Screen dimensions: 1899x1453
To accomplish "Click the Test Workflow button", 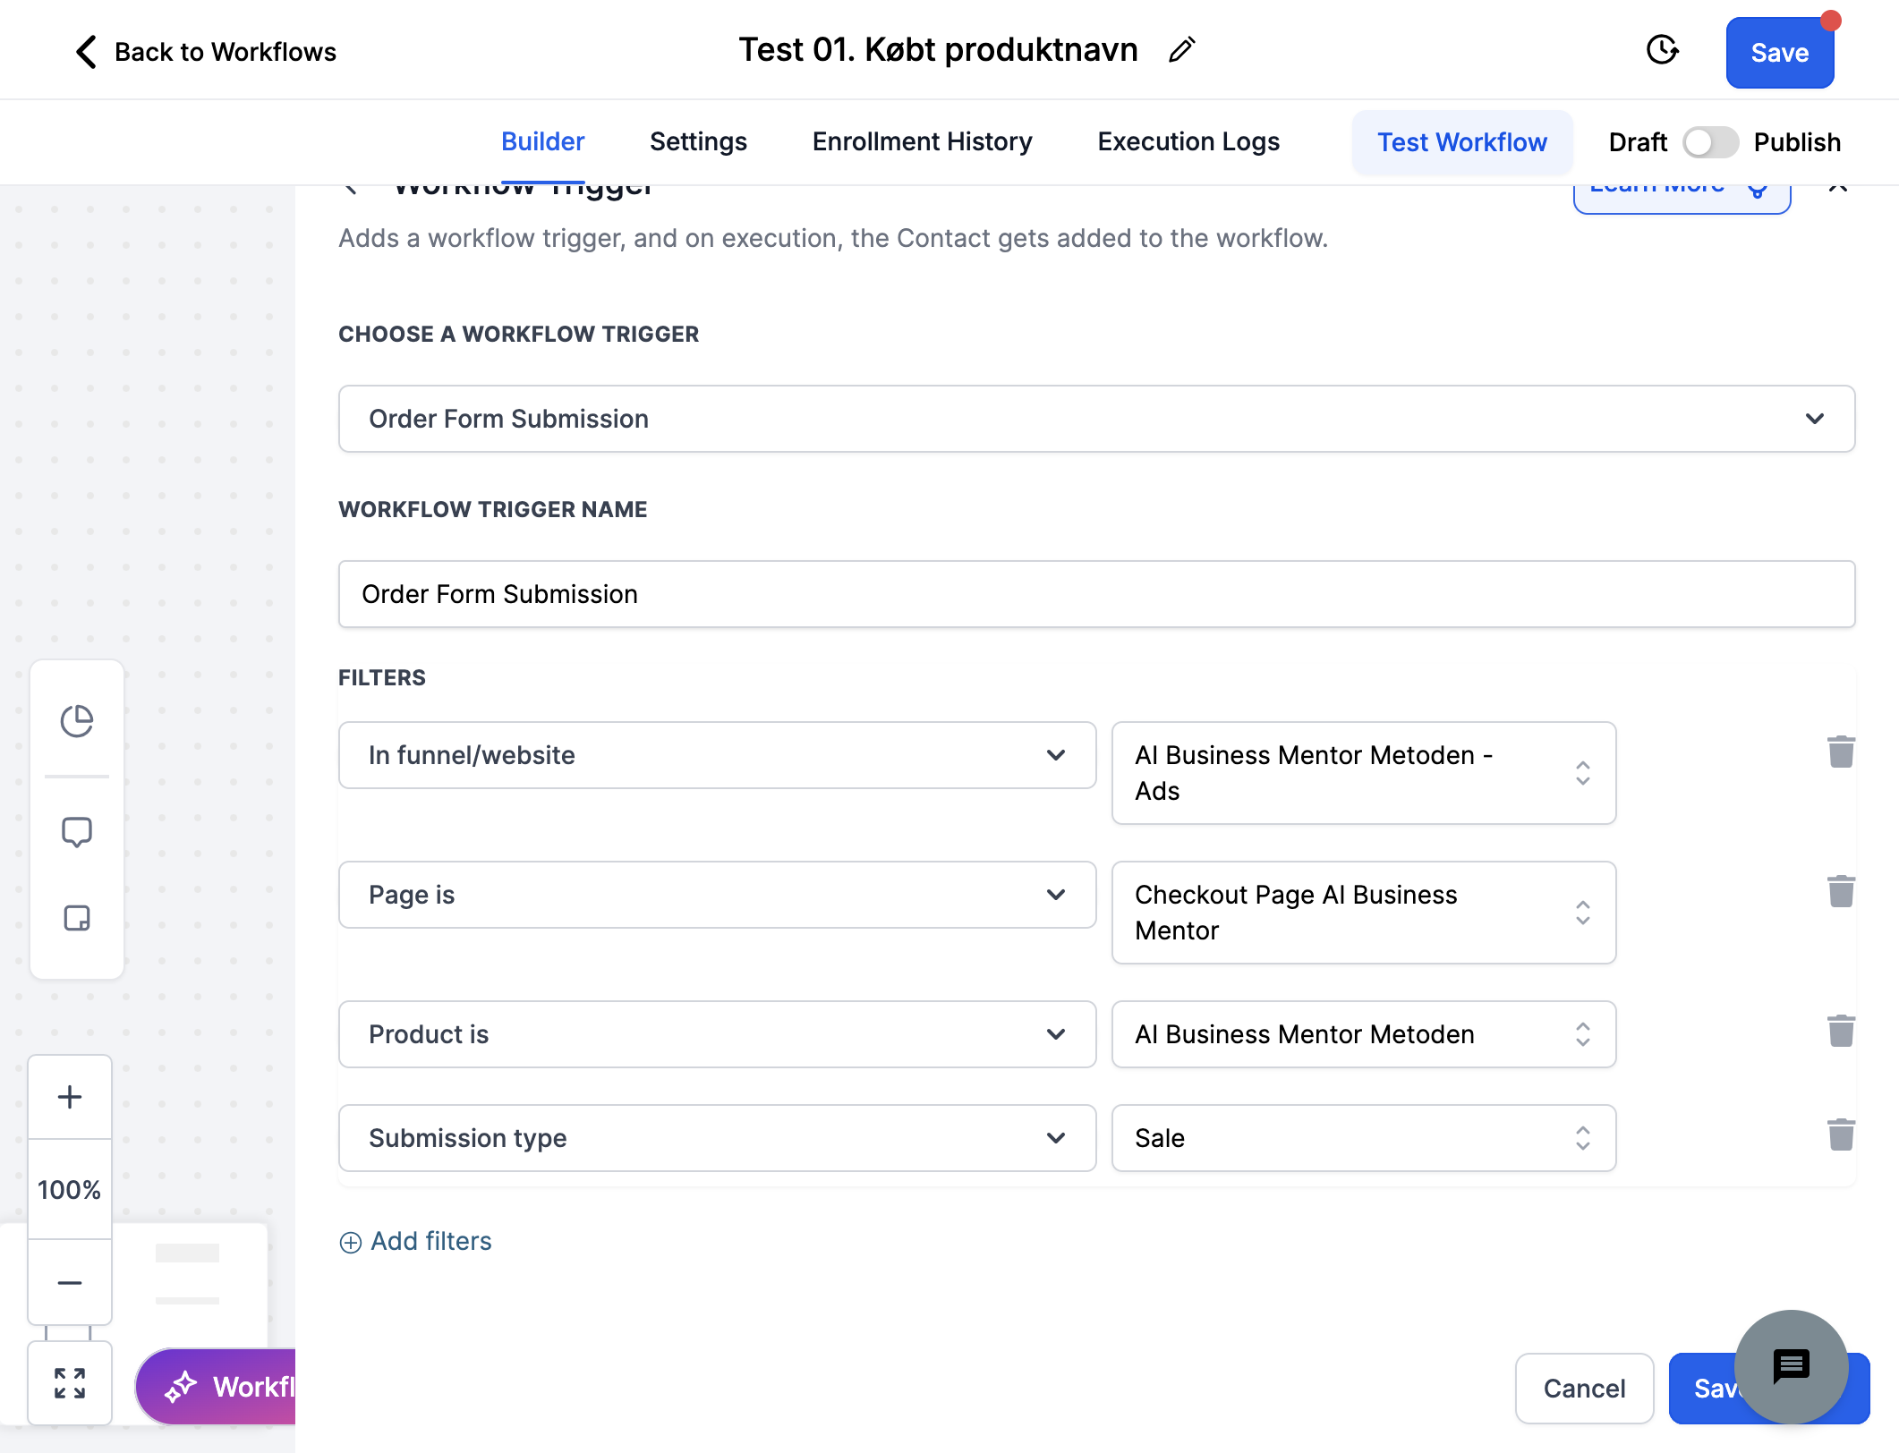I will (1462, 142).
